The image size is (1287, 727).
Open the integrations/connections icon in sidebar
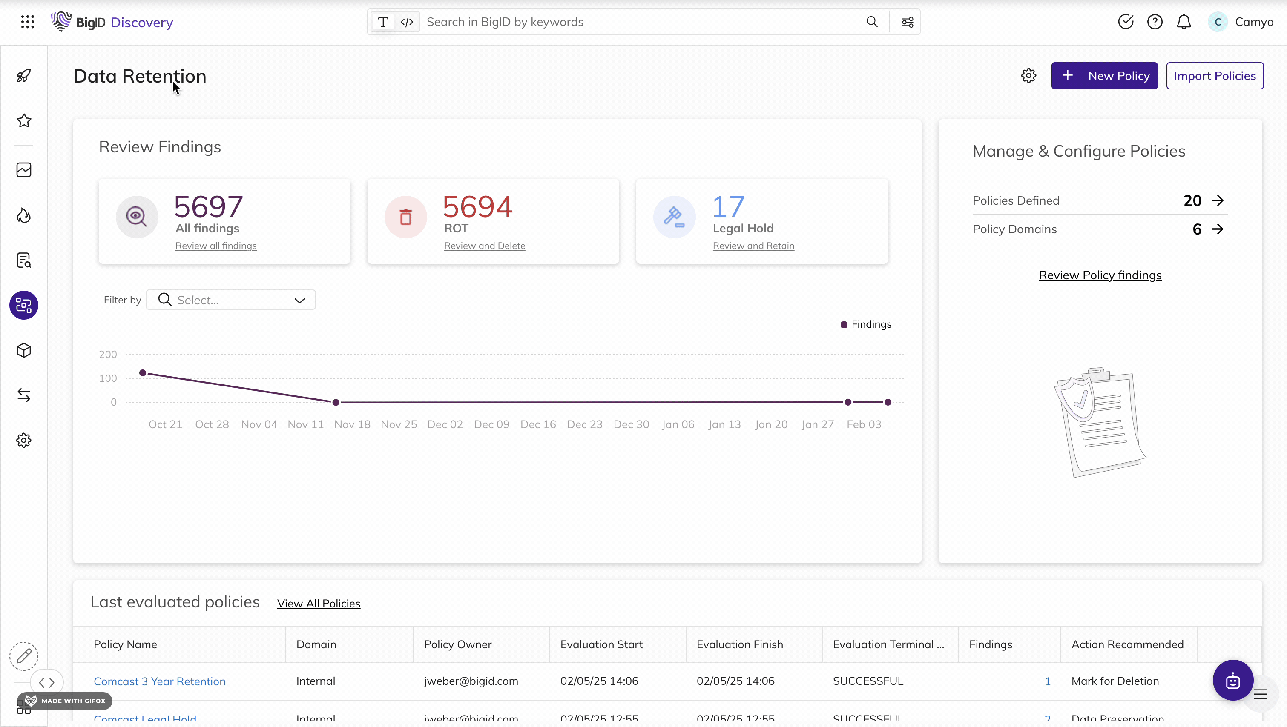coord(24,395)
